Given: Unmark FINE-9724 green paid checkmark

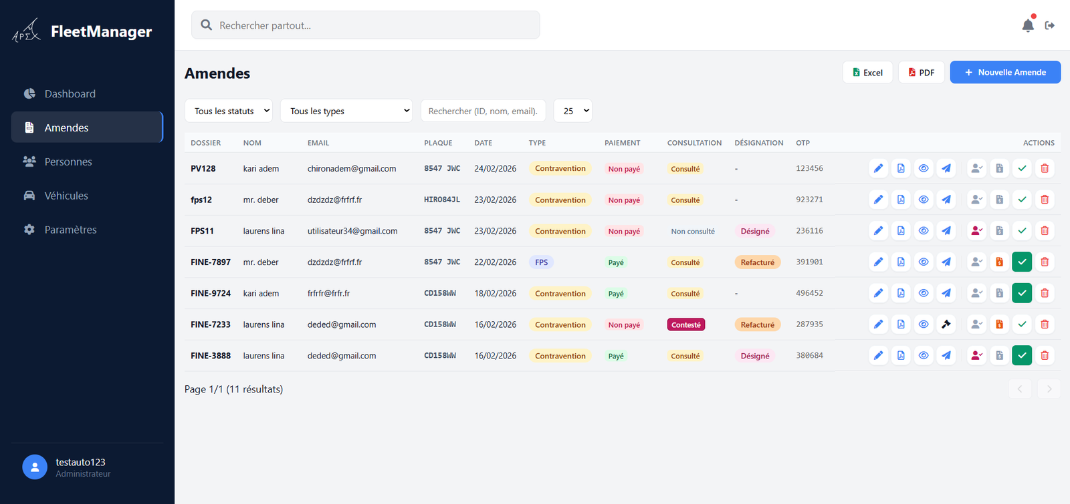Looking at the screenshot, I should click(1022, 293).
